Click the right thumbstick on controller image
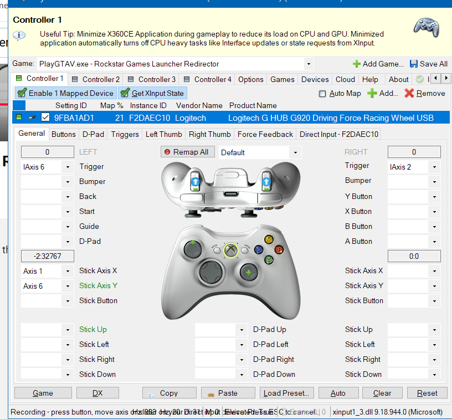Viewport: 452px width, 419px height. pyautogui.click(x=249, y=272)
